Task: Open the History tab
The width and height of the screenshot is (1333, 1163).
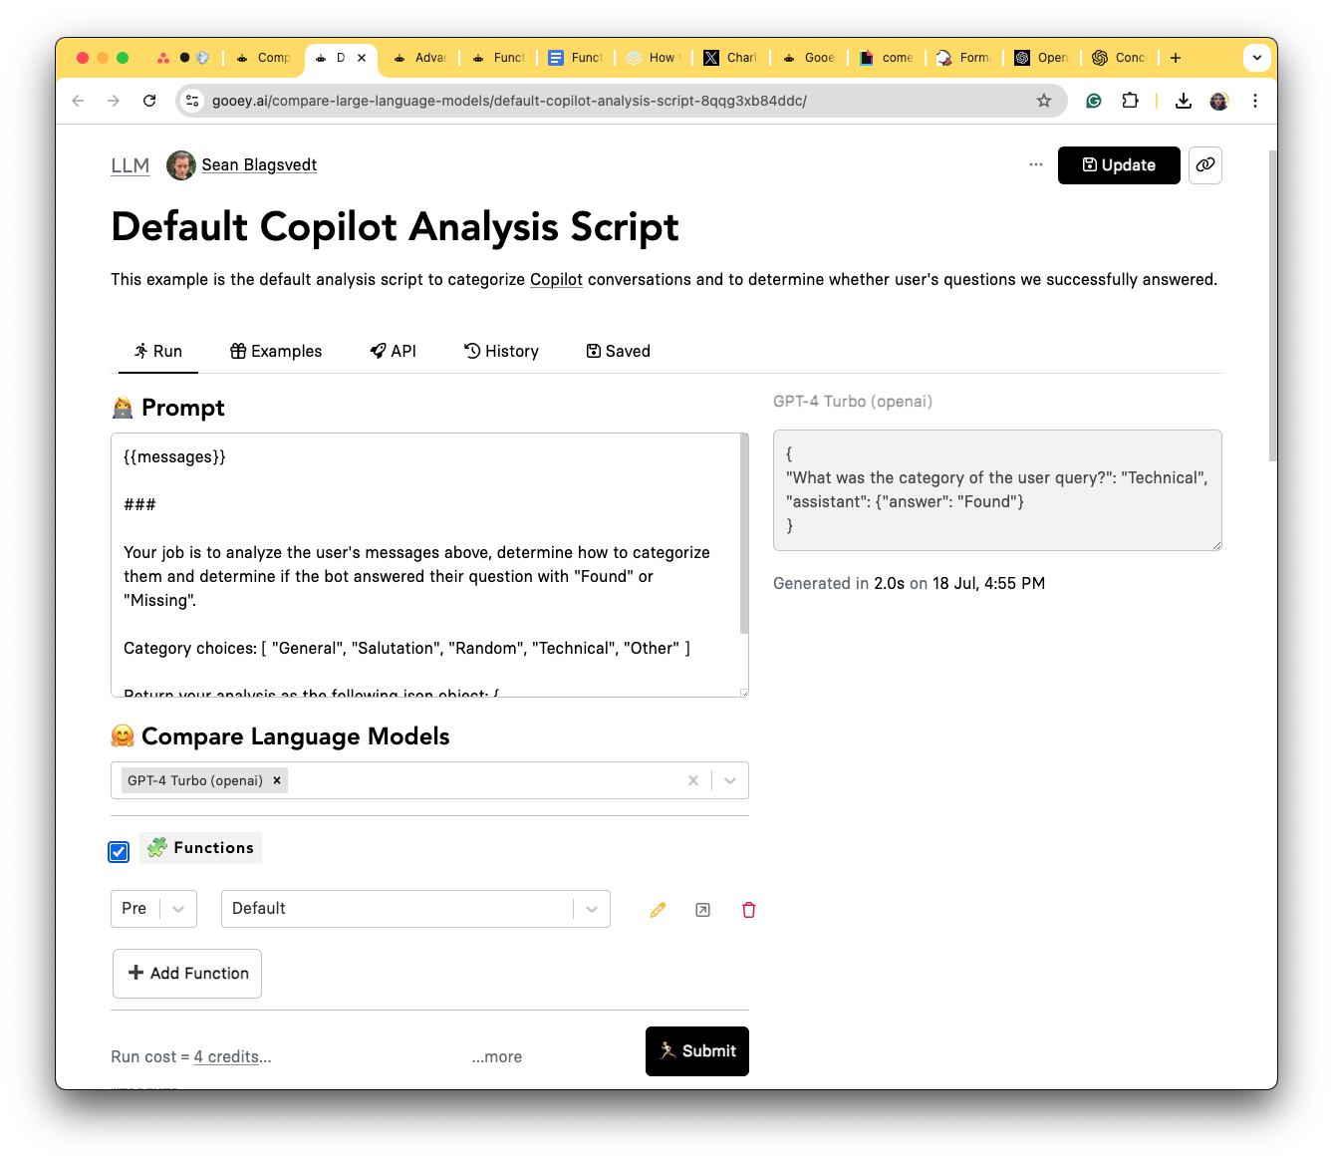Action: [501, 351]
